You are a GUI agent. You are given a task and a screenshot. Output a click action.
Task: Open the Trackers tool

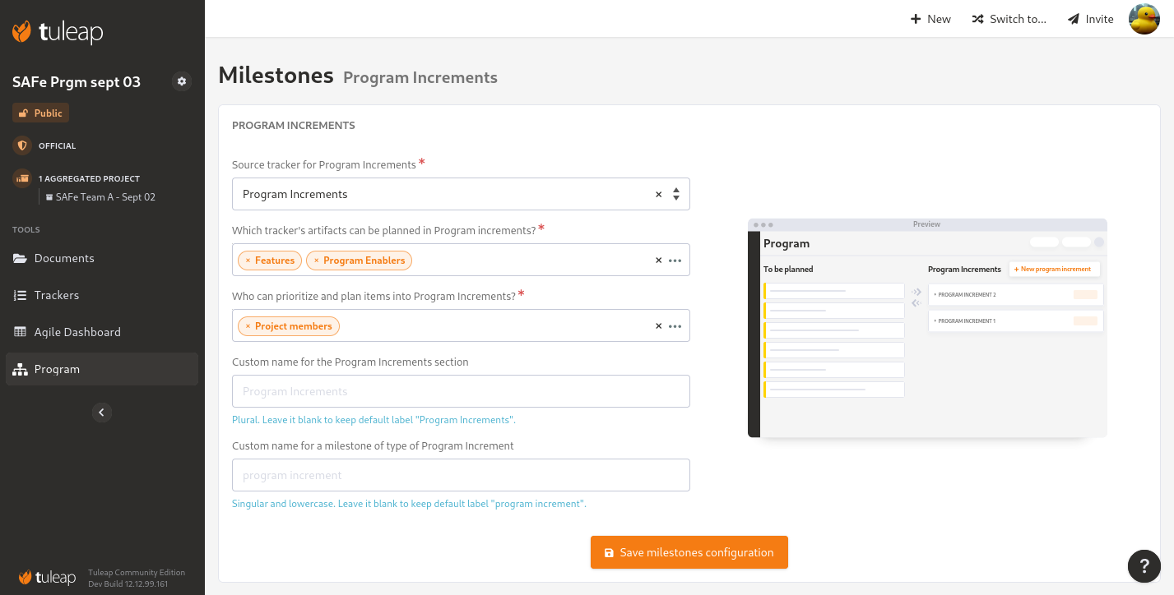(56, 295)
